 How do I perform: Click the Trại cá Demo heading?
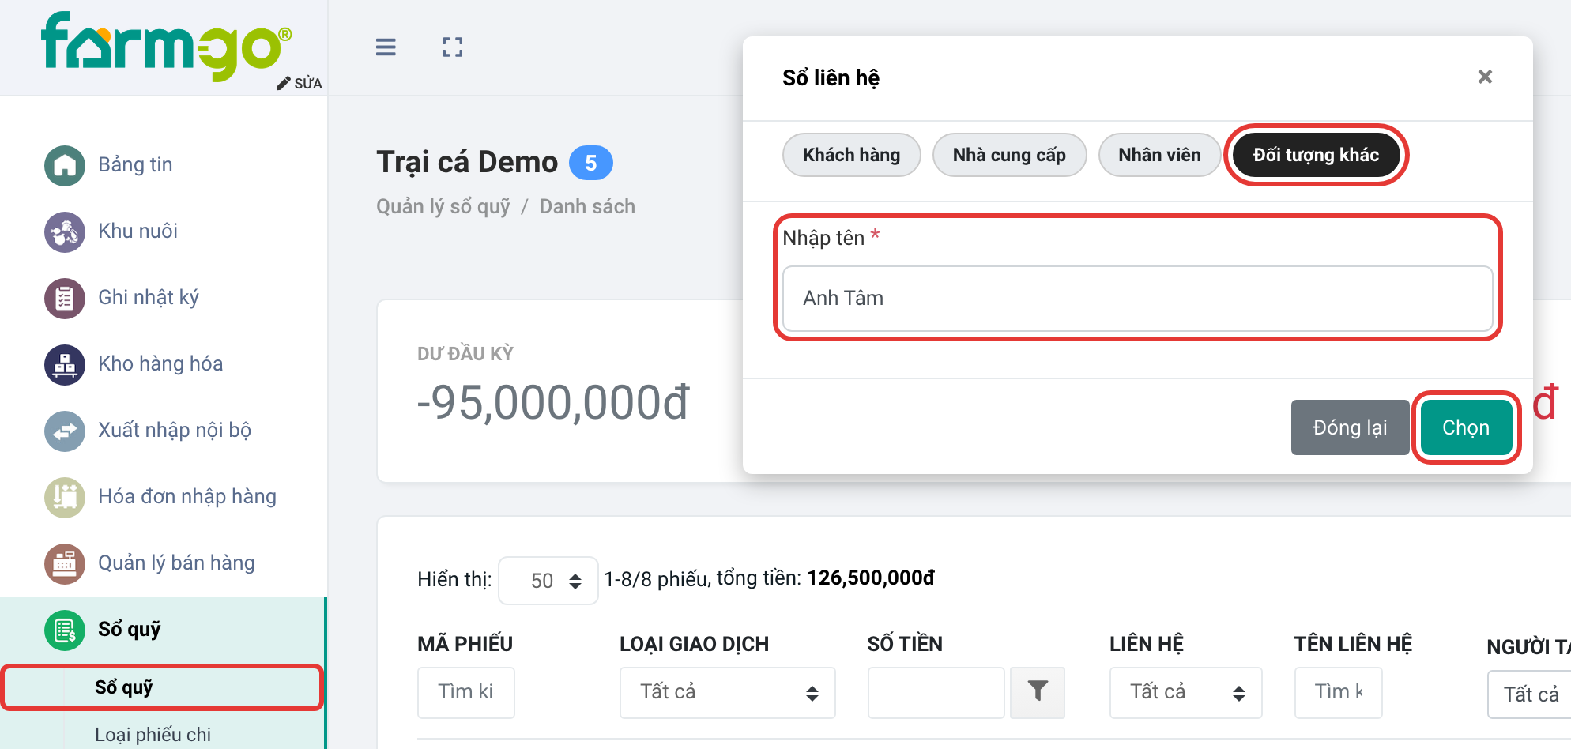pos(467,162)
